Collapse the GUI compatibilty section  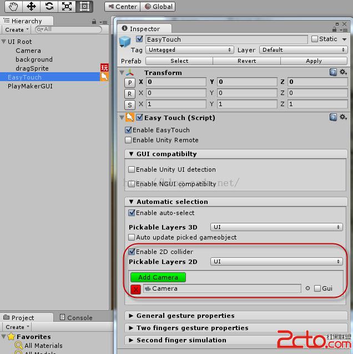point(131,154)
